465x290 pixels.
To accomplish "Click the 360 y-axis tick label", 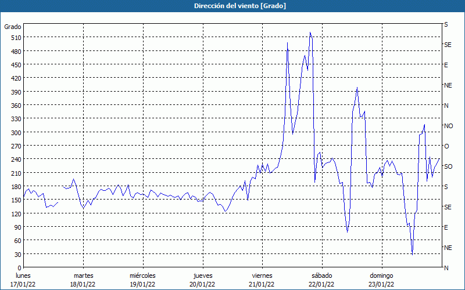I will click(x=16, y=106).
